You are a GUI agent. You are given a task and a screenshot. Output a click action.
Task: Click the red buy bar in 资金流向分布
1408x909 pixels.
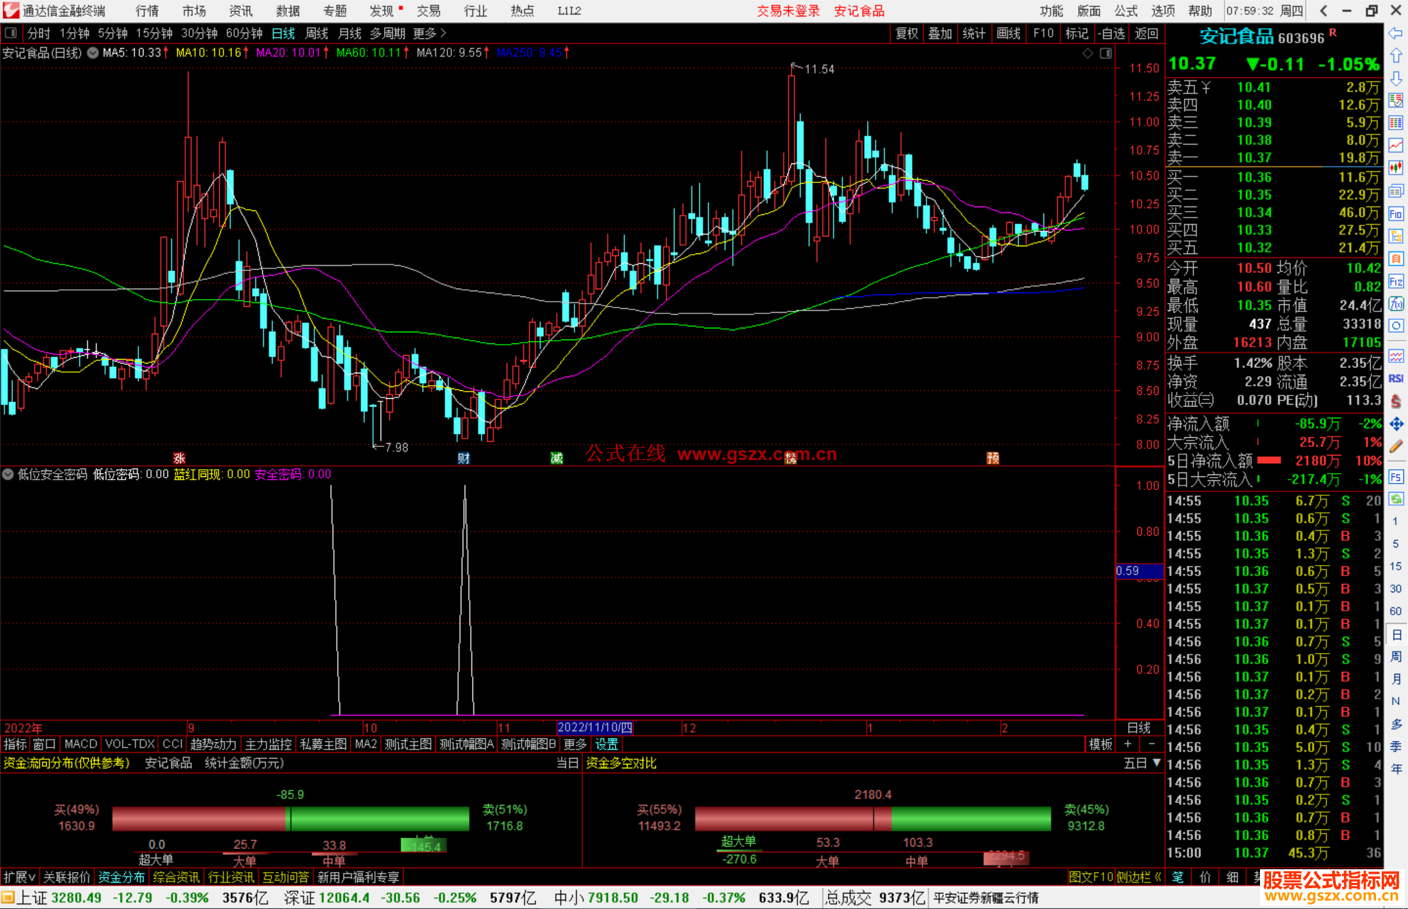click(199, 818)
